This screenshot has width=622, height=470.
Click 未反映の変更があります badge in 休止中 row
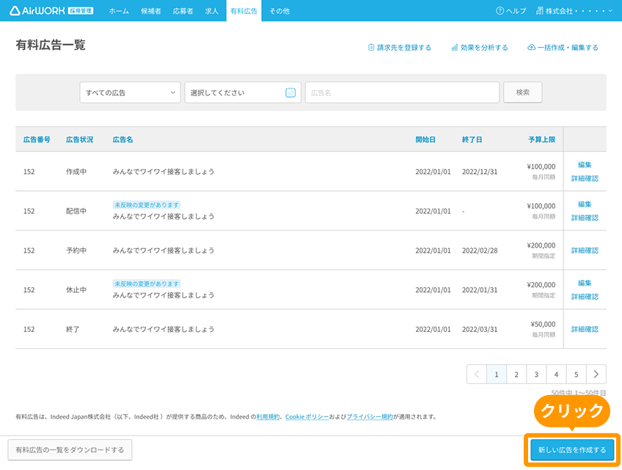pos(147,284)
